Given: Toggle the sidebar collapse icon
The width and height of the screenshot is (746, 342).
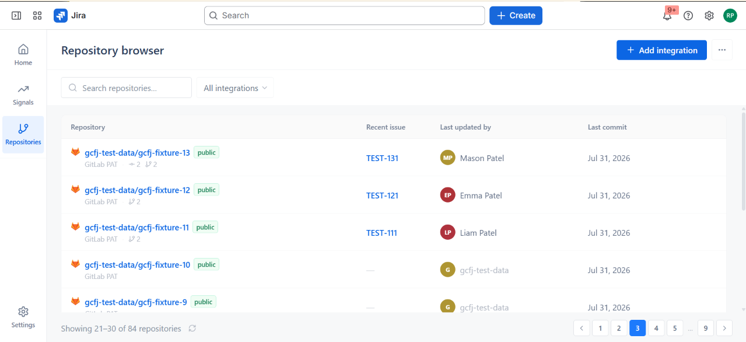Looking at the screenshot, I should pyautogui.click(x=16, y=16).
